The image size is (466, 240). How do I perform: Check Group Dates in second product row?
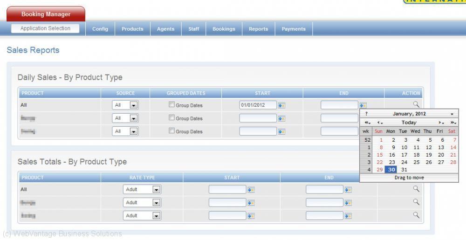[x=171, y=118]
